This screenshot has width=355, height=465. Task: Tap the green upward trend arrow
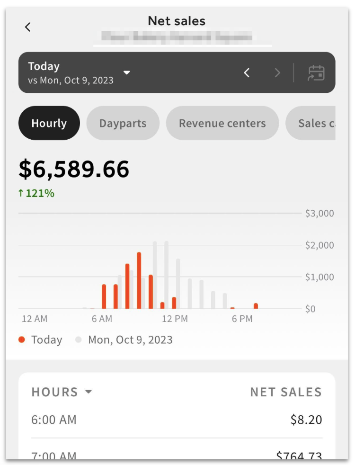tap(21, 193)
